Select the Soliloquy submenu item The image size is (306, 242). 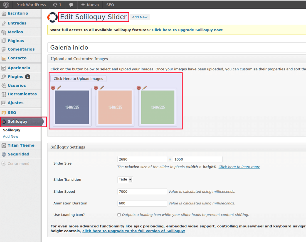(x=12, y=130)
